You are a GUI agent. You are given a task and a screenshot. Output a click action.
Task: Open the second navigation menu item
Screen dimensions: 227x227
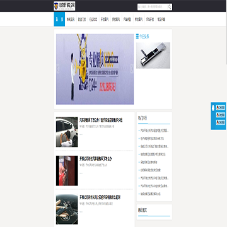pos(71,20)
